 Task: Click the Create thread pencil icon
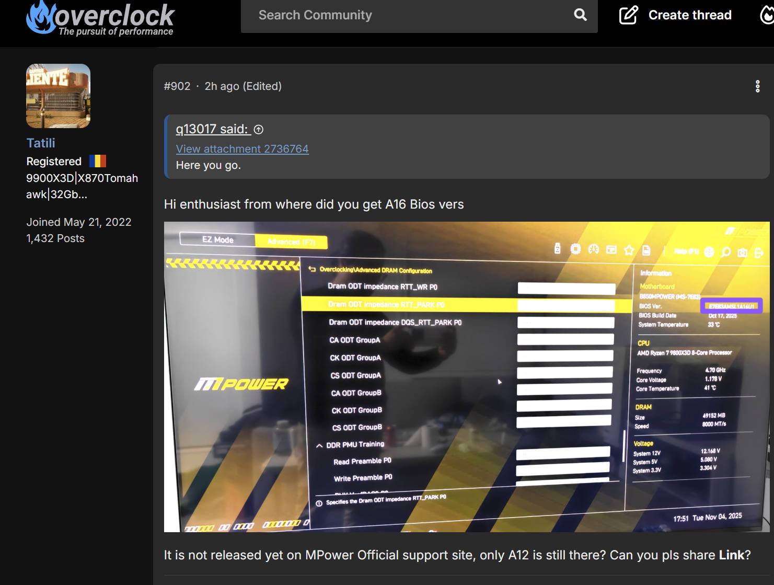click(628, 15)
